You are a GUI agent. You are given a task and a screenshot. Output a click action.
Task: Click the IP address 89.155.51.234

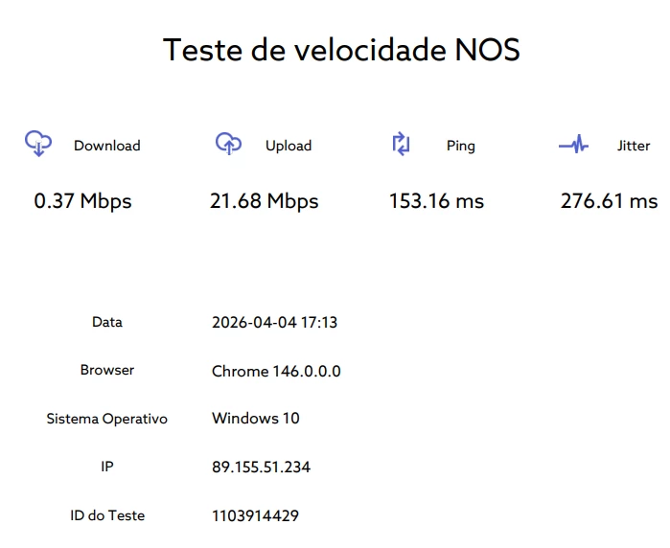[x=261, y=468]
